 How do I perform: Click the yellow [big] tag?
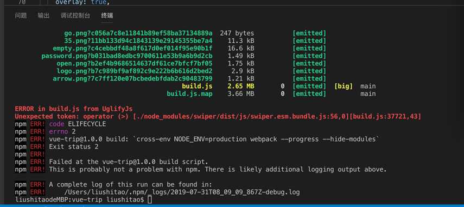344,86
